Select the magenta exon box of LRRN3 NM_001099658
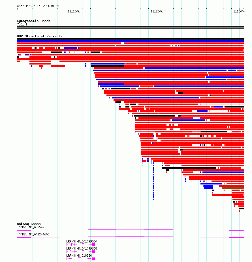Image resolution: width=252 pixels, height=262 pixels. 94,252
